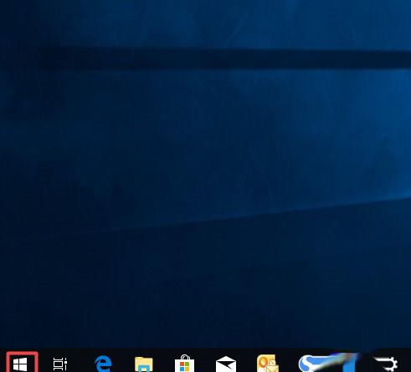Select the yellow folder icon
411x372 pixels.
point(144,364)
